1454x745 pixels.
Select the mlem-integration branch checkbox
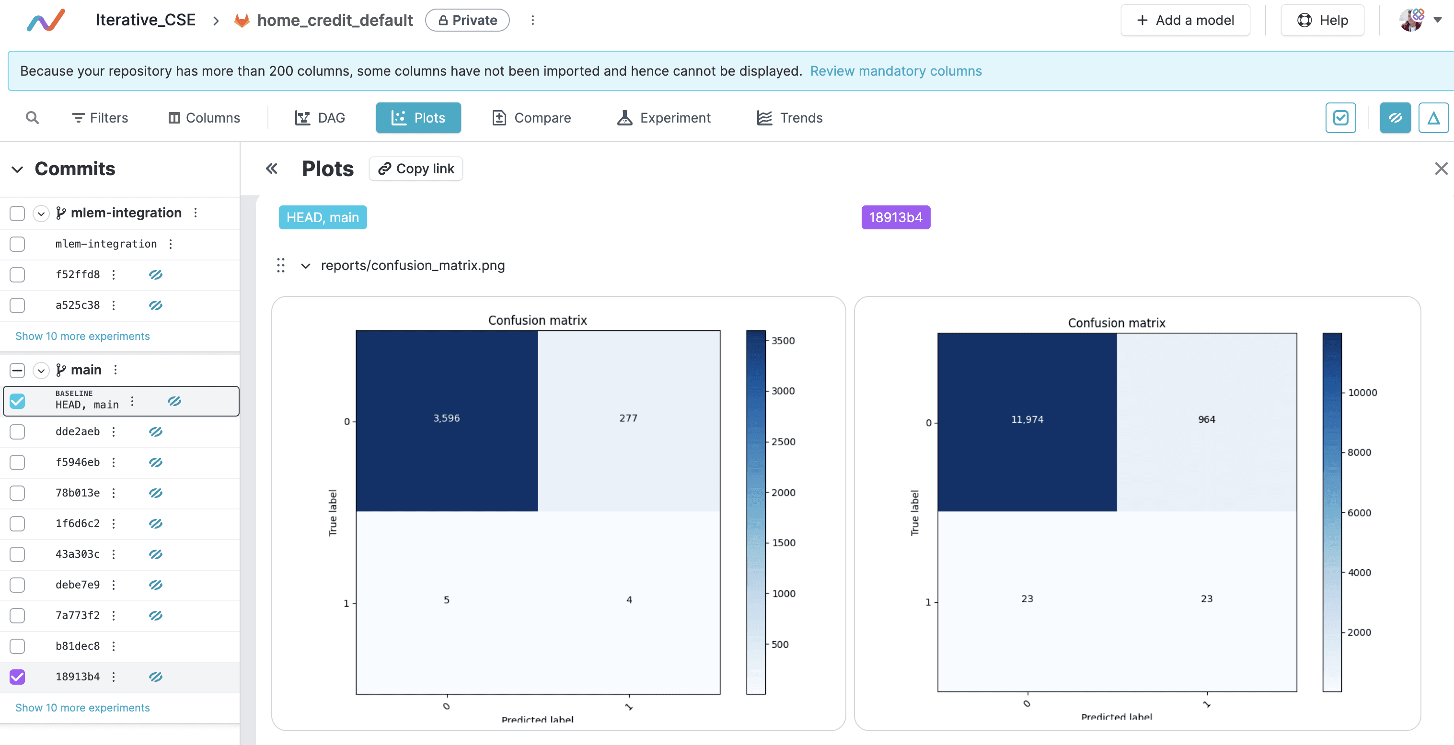point(18,213)
